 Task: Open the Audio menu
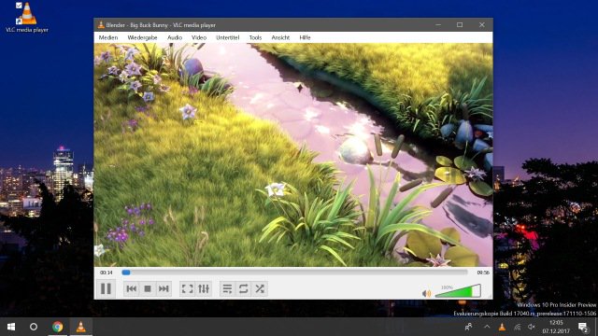175,37
